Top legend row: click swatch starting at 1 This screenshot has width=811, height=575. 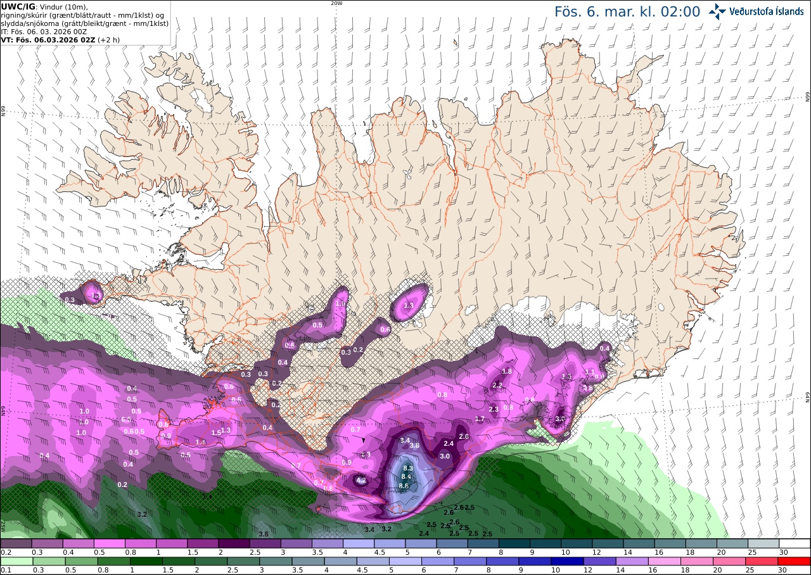pyautogui.click(x=172, y=543)
